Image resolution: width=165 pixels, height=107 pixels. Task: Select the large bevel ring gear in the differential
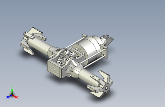[x=65, y=56]
